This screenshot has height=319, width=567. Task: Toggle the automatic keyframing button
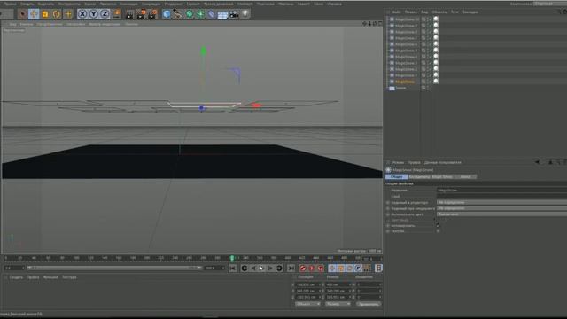click(x=311, y=268)
